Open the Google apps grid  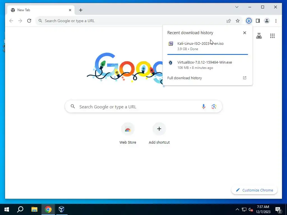coord(272,36)
